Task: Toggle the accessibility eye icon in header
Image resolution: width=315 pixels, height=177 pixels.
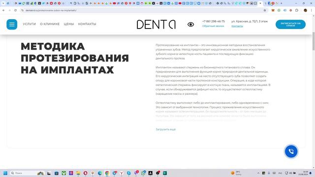Action: (190, 25)
